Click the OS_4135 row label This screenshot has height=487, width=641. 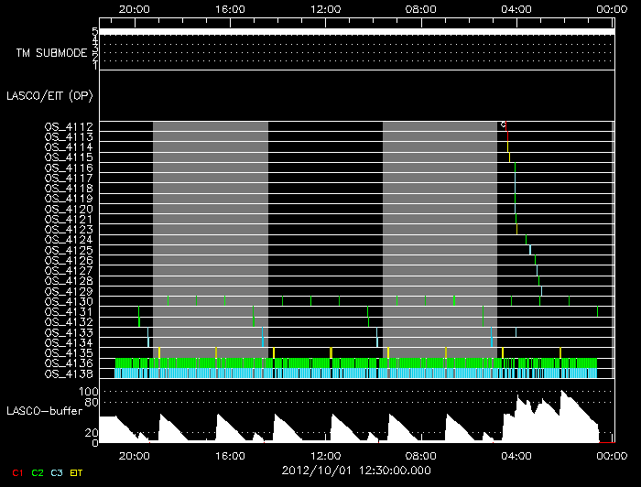(x=69, y=353)
